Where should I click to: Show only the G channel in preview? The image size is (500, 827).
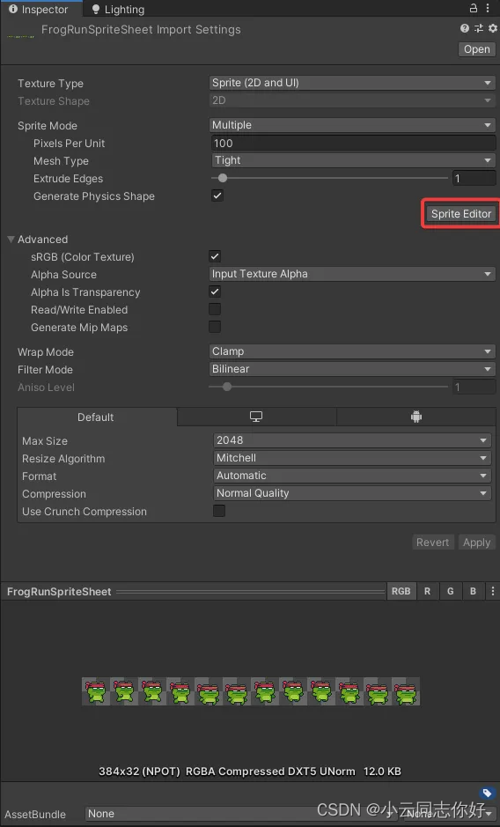(451, 591)
